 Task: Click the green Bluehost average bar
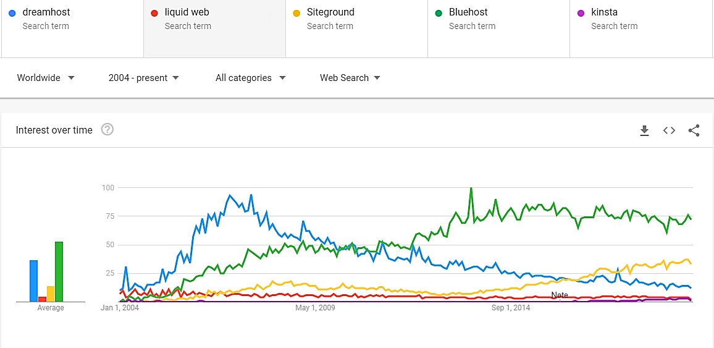[59, 271]
